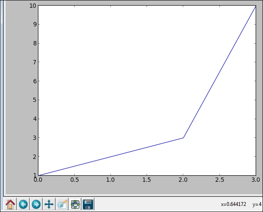Viewport: 263px width, 212px height.
Task: Activate the Zoom to rectangle tool
Action: point(62,204)
